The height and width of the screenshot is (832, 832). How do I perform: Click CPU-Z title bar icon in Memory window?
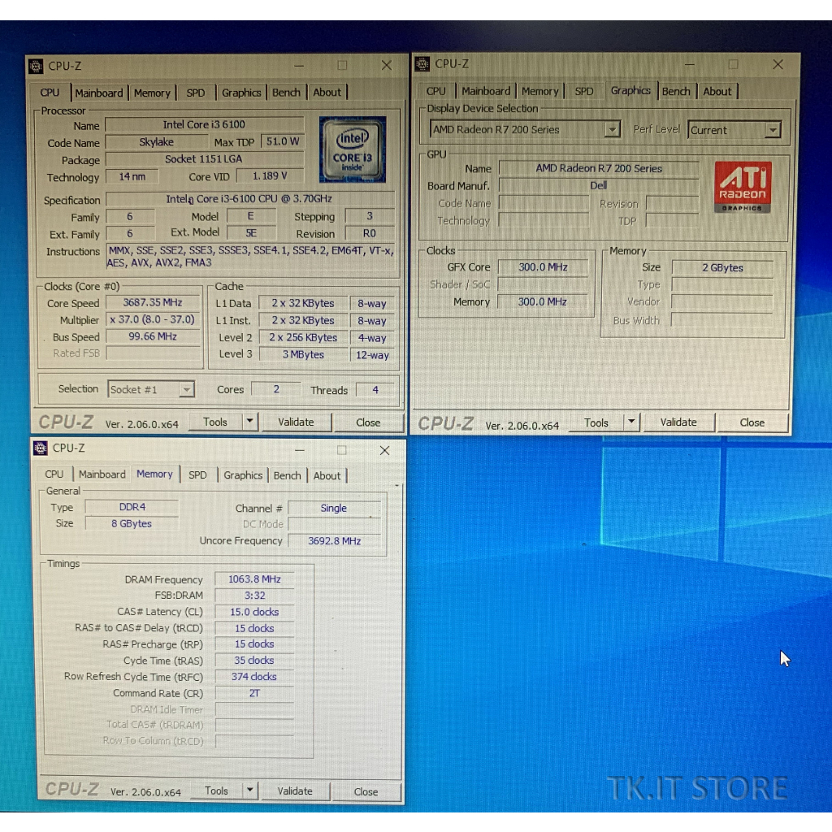tap(41, 448)
